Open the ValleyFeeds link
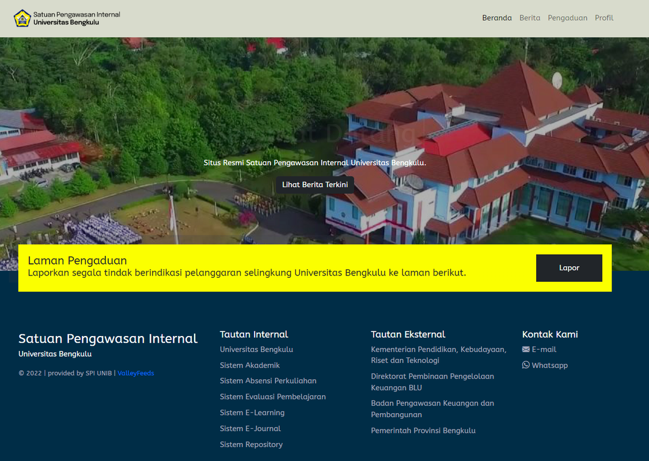 pos(136,373)
